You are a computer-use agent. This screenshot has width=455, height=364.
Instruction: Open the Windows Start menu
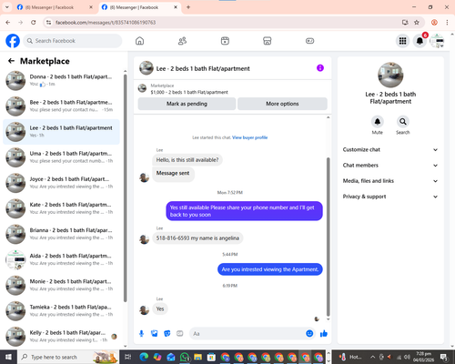pyautogui.click(x=8, y=357)
